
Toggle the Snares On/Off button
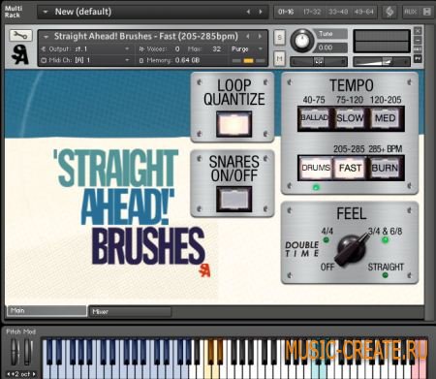(x=234, y=199)
